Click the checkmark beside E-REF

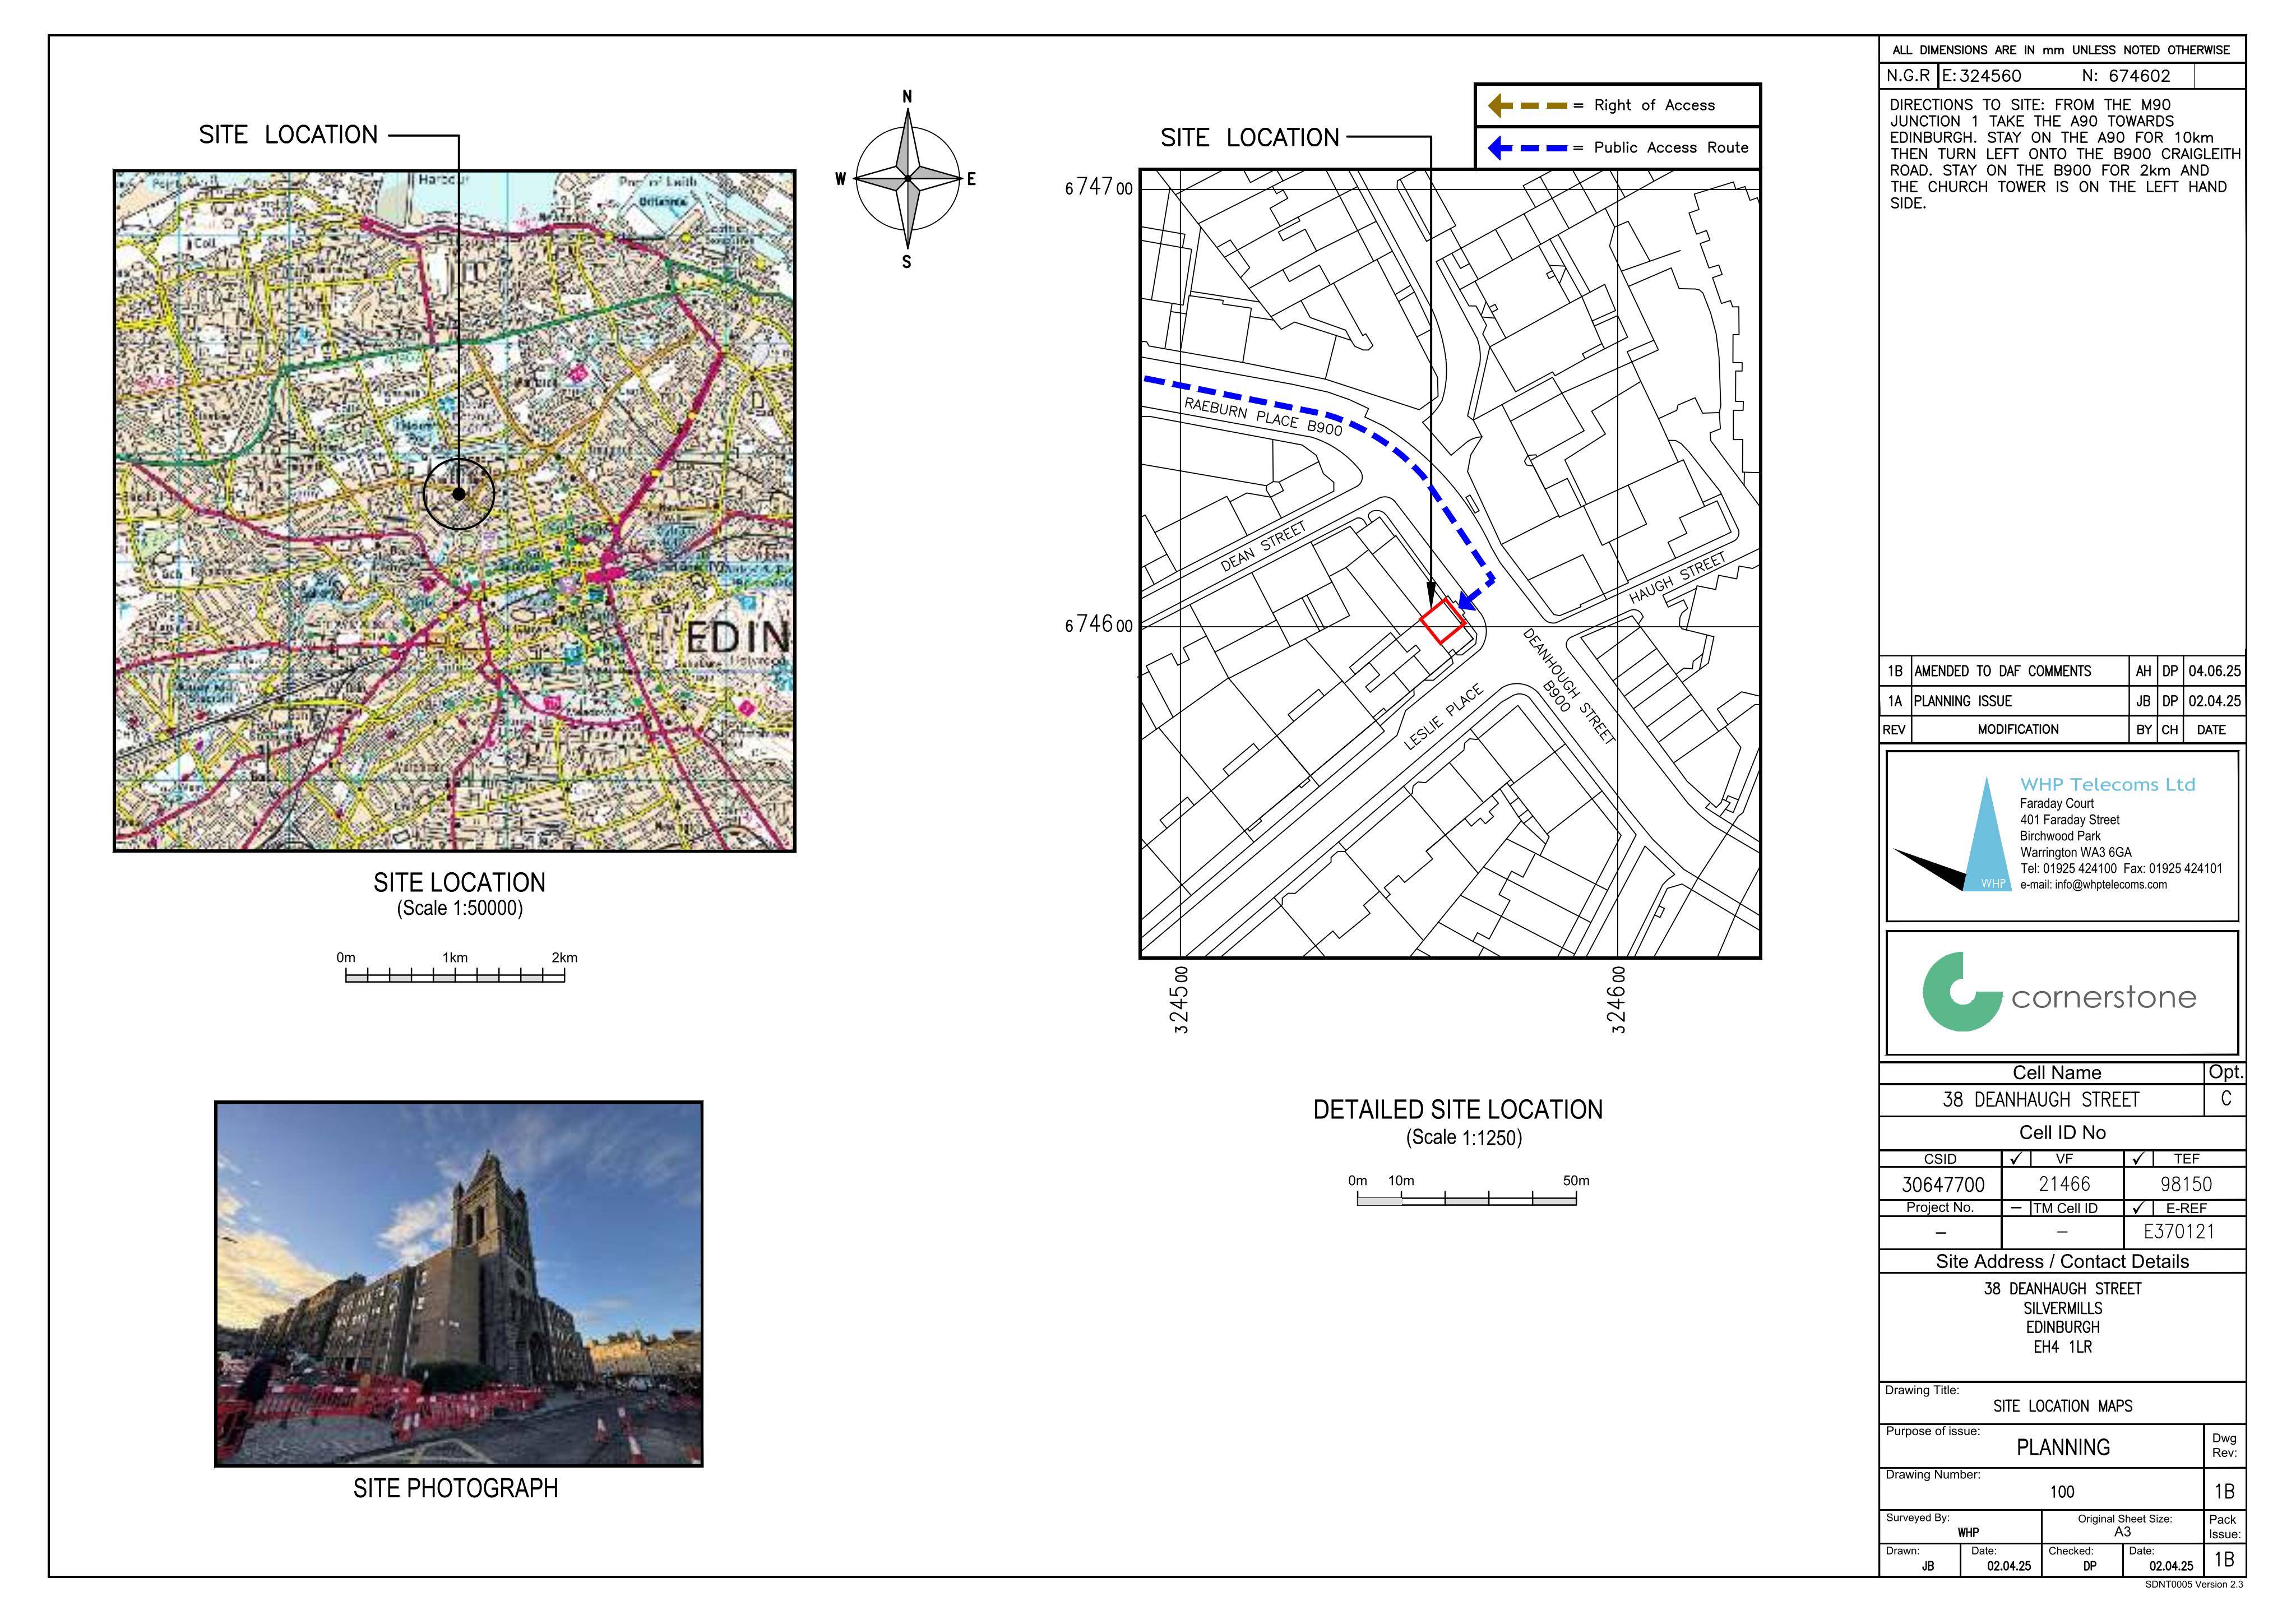click(x=2138, y=1208)
